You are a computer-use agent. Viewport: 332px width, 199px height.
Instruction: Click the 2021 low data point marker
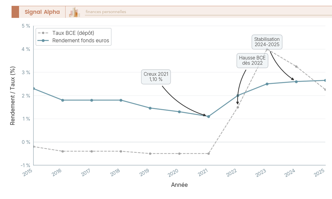click(x=208, y=116)
